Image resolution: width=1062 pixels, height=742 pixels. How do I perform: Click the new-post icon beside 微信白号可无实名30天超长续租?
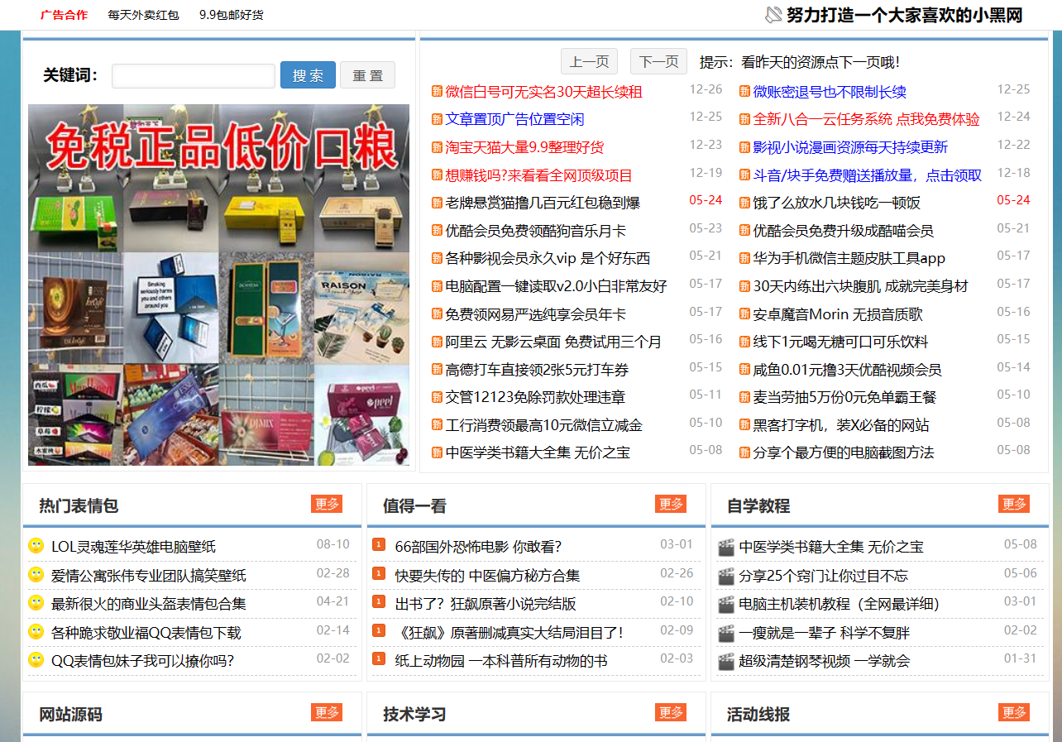coord(437,91)
